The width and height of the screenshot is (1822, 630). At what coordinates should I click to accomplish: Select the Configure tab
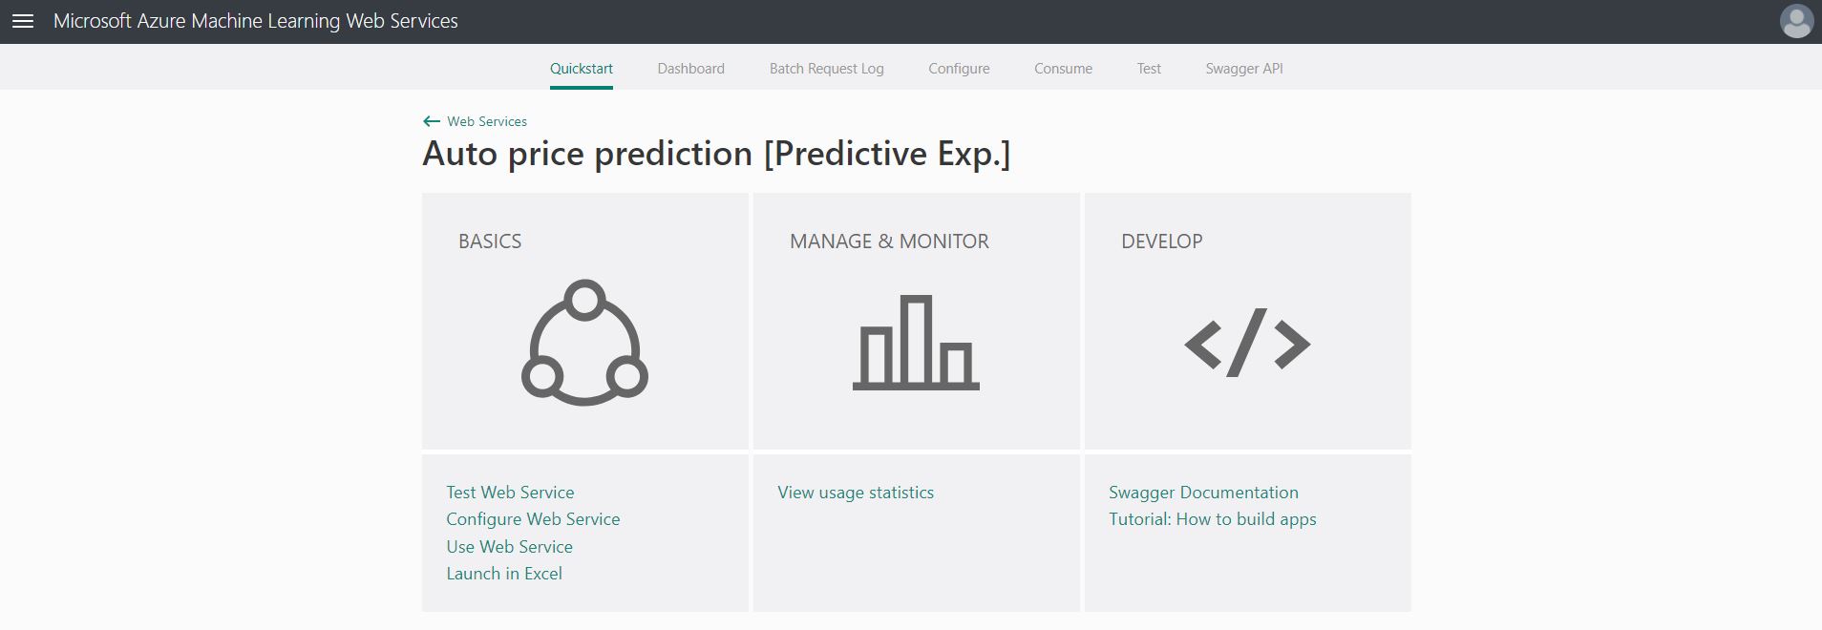point(959,69)
